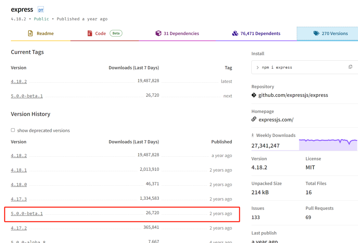
Task: Click the weekly downloads sparkline chart
Action: click(328, 144)
